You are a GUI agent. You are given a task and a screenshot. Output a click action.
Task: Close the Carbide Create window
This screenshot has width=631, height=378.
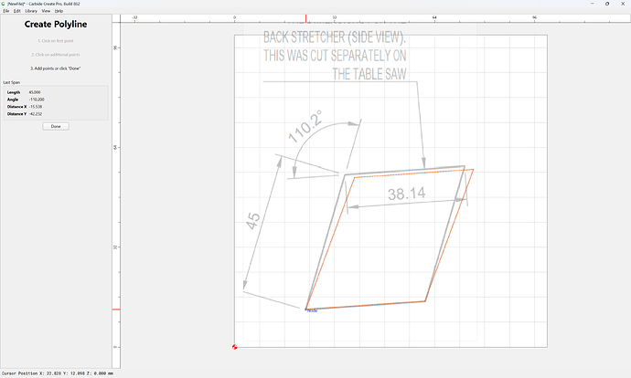click(623, 4)
